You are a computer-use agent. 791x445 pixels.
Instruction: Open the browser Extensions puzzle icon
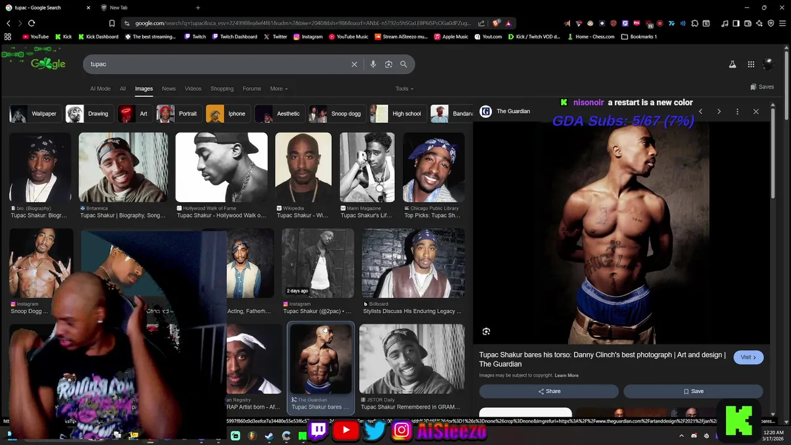coord(695,23)
